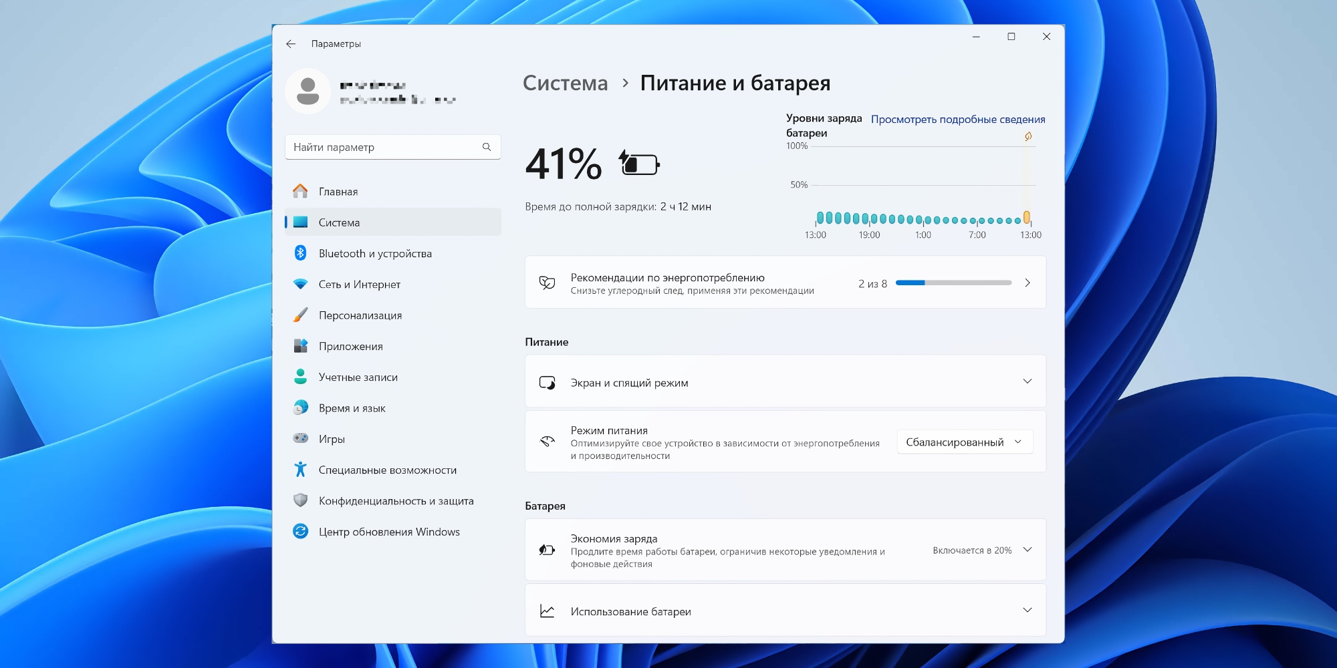Click the Уровни заряда батареи heading

tap(824, 126)
